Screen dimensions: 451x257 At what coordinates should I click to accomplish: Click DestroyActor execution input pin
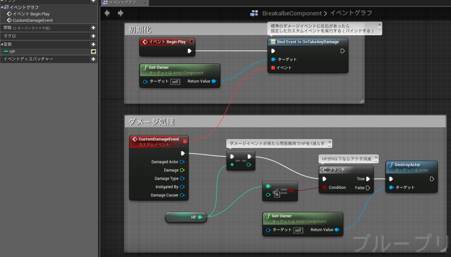click(391, 179)
